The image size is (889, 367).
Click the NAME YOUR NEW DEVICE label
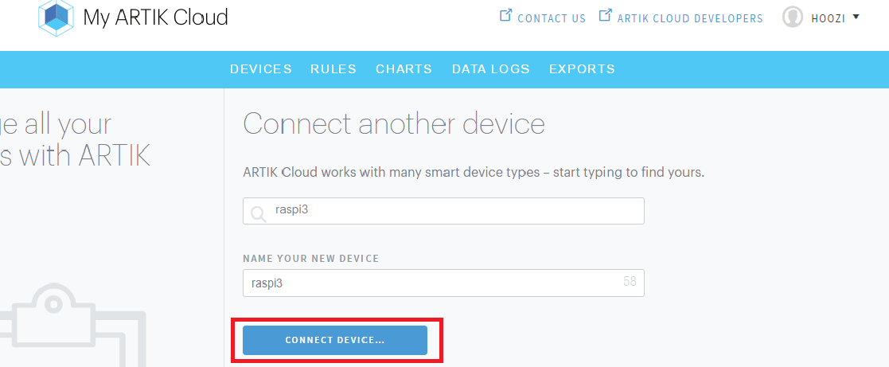(x=310, y=259)
